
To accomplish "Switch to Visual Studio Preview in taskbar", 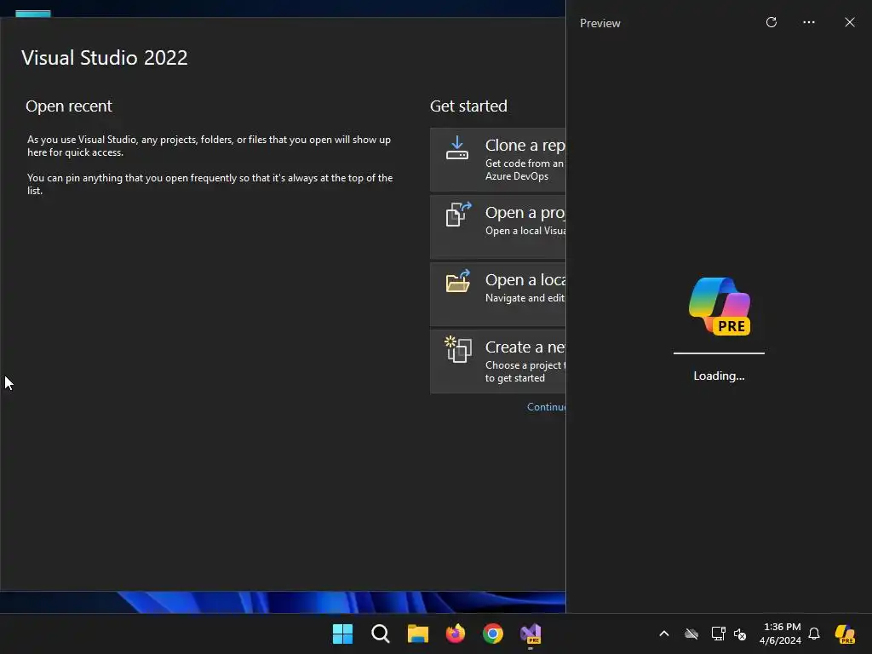I will click(x=531, y=634).
